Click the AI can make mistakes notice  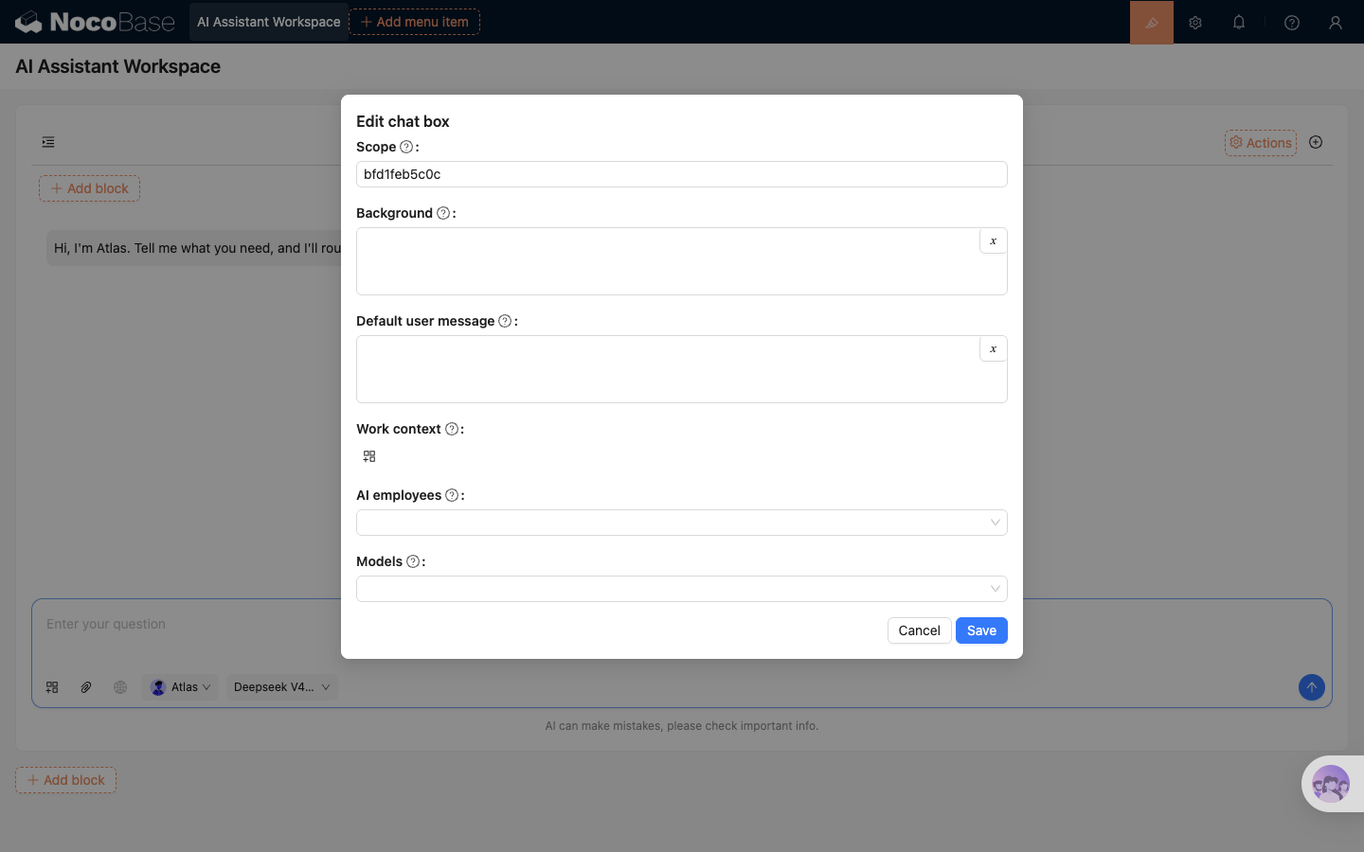coord(682,726)
